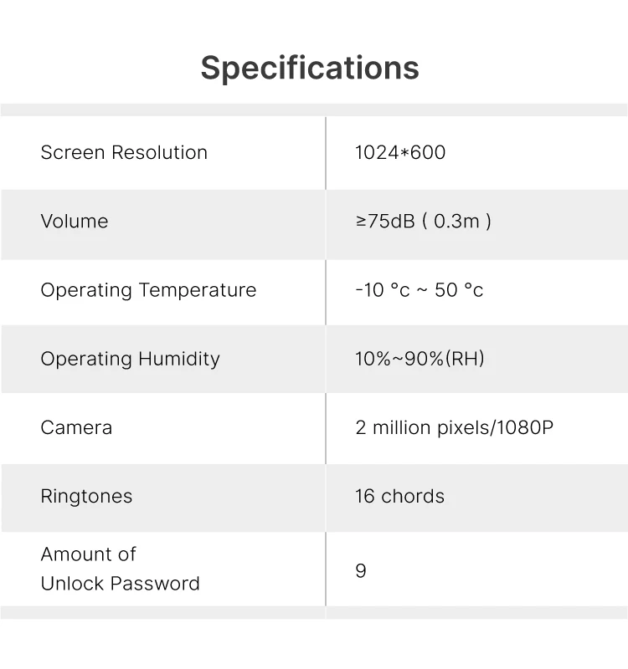Select the Operating Humidity label
628x669 pixels.
tap(130, 359)
